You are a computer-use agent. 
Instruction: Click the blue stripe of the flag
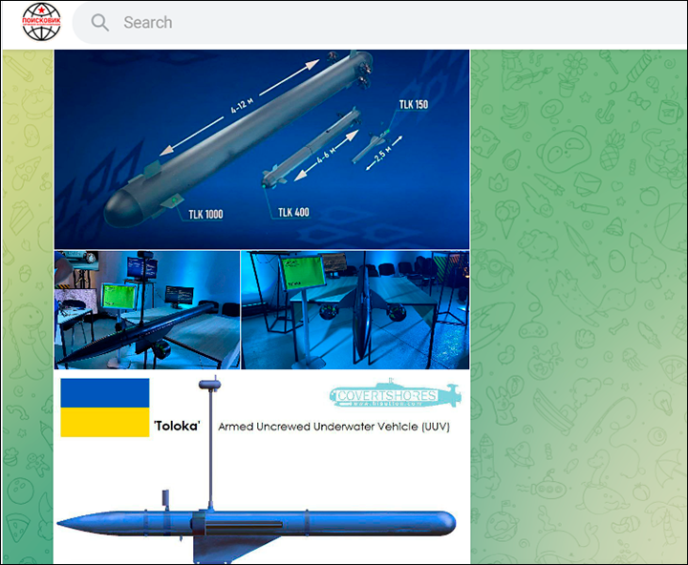[x=104, y=393]
